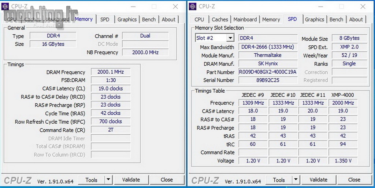Click Cycle Time 42 clocks value

coord(111,113)
